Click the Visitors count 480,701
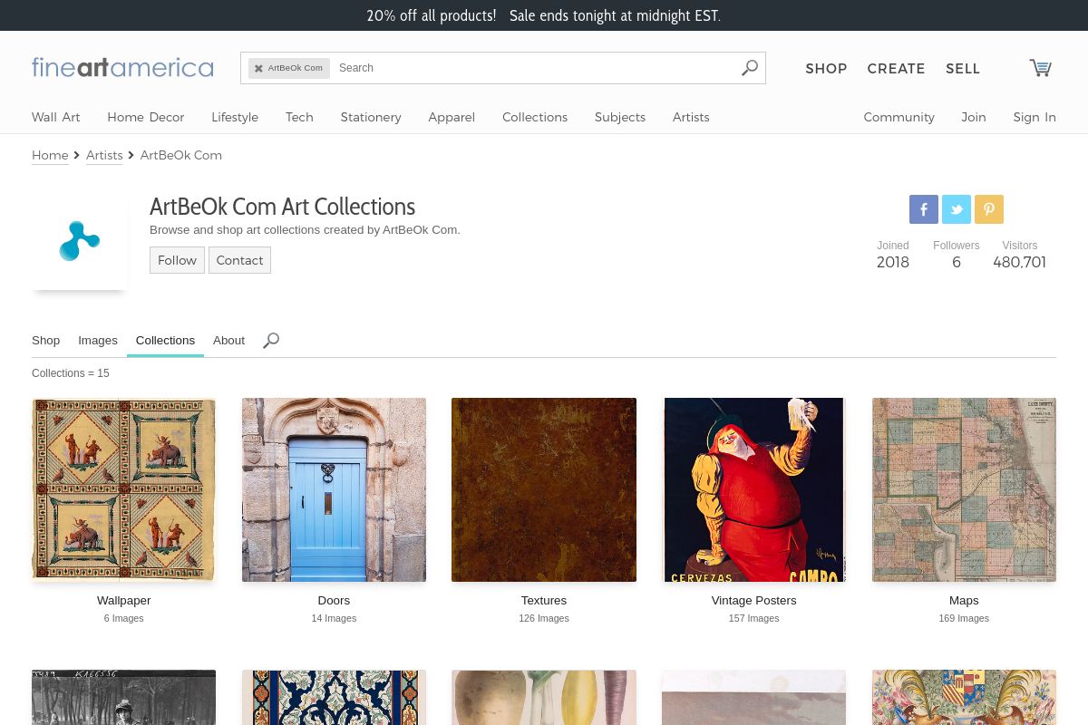This screenshot has height=725, width=1088. click(1019, 263)
